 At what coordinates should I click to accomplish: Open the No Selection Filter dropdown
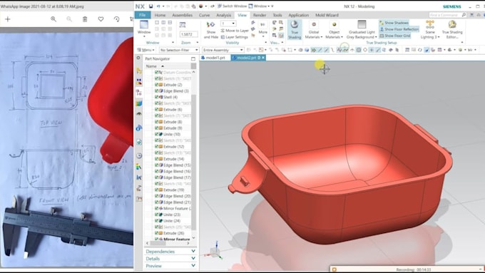(179, 50)
